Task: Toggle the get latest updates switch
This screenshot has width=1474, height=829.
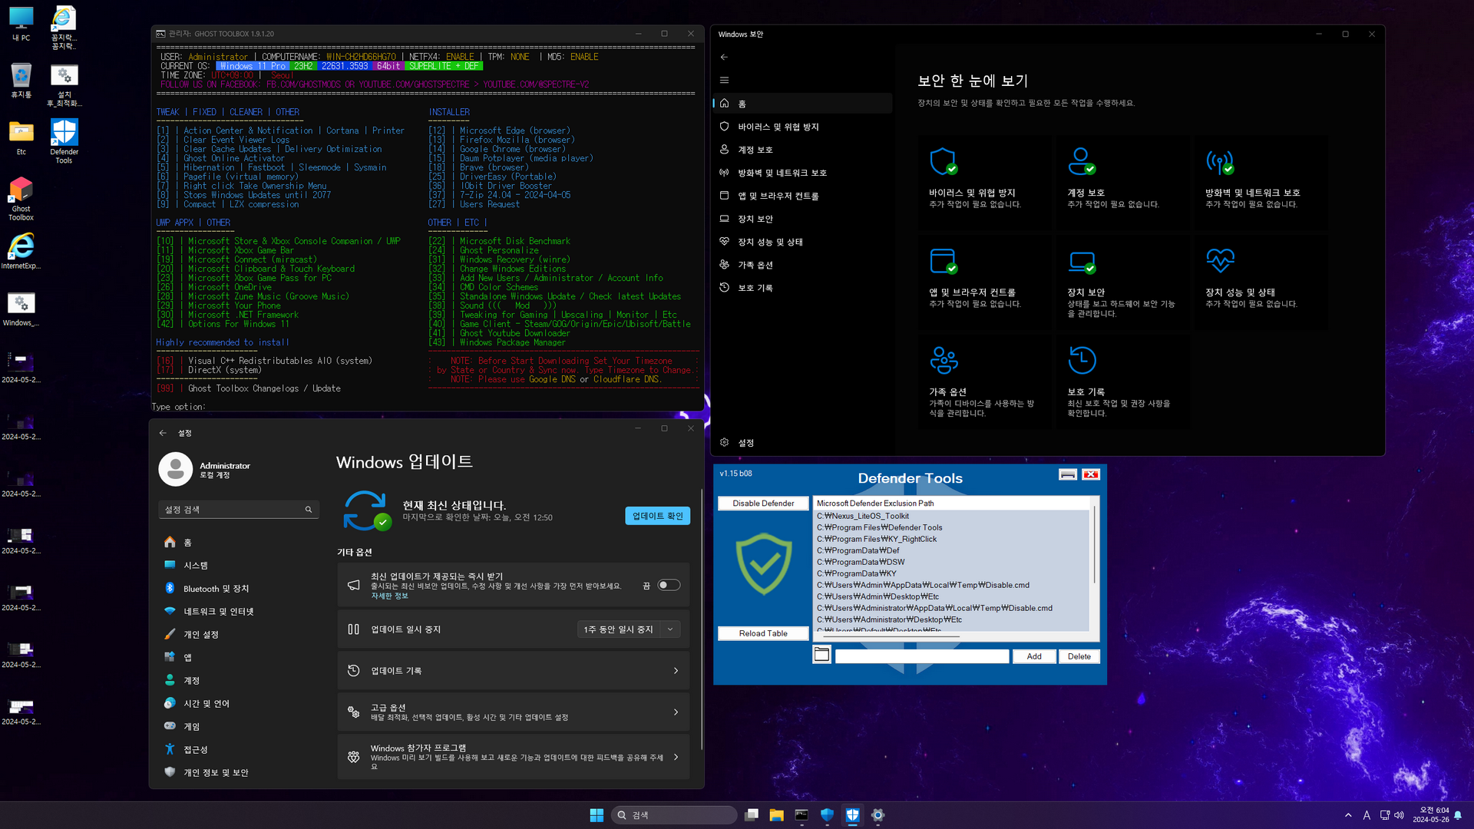Action: [668, 585]
